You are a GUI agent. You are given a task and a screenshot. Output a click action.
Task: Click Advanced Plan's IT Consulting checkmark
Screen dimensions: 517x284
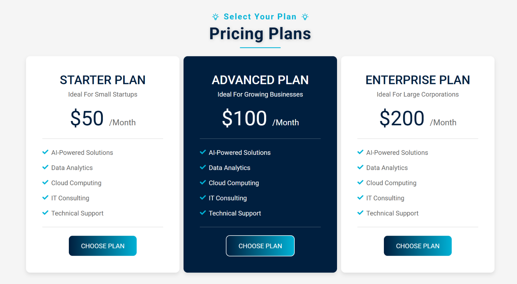click(203, 198)
